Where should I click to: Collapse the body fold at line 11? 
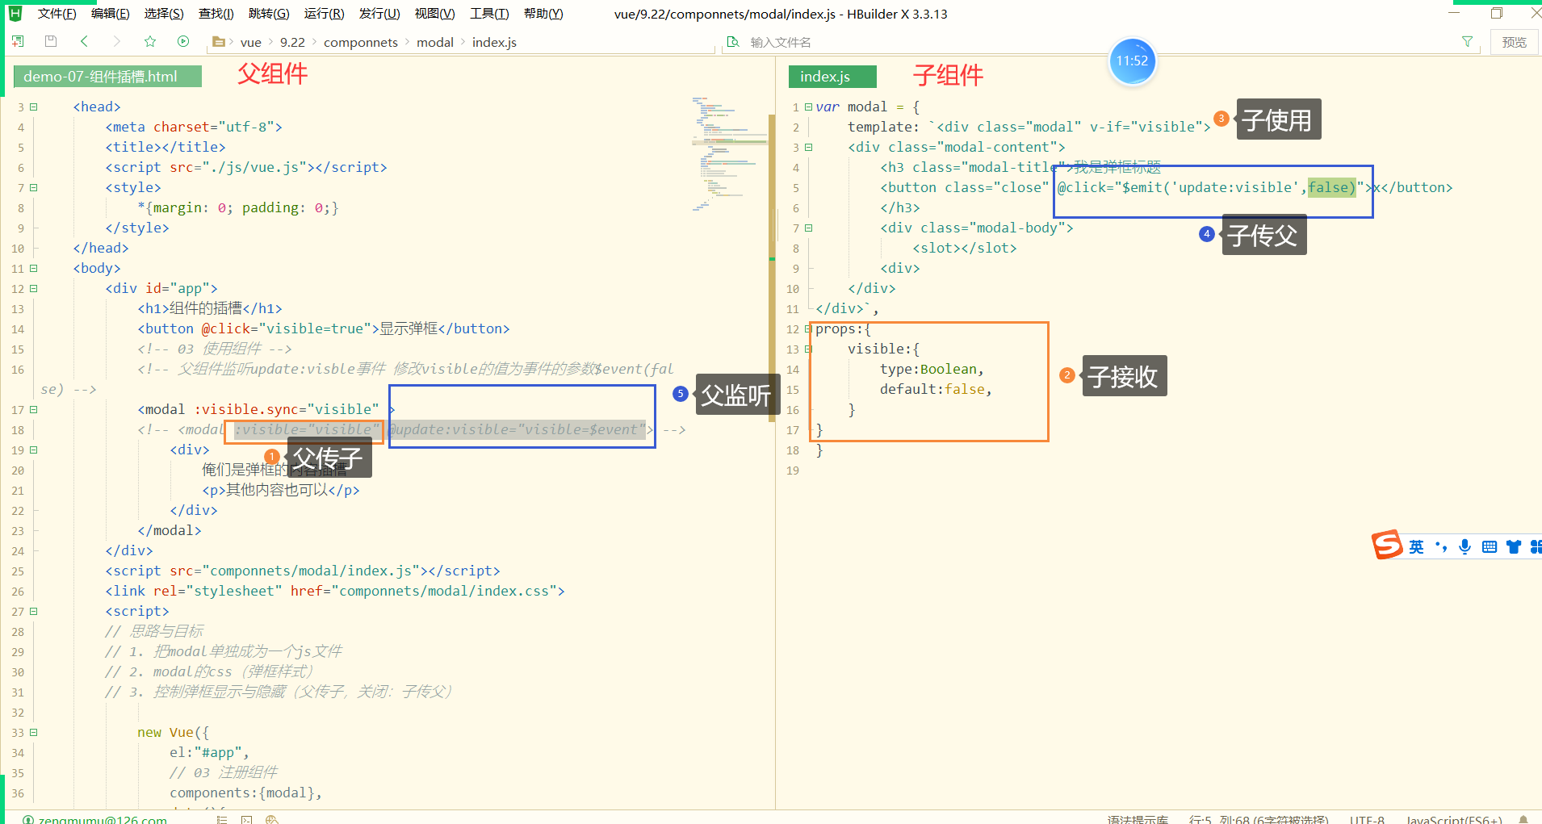pos(33,268)
